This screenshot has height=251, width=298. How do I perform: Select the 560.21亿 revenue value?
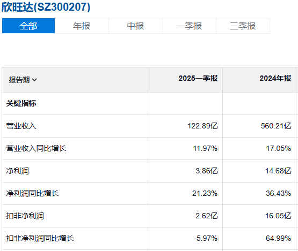276,126
